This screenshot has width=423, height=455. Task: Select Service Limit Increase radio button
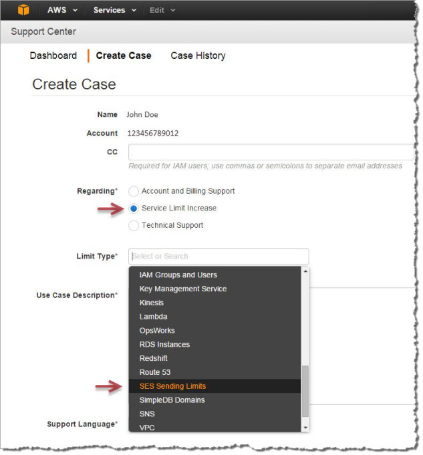click(134, 208)
